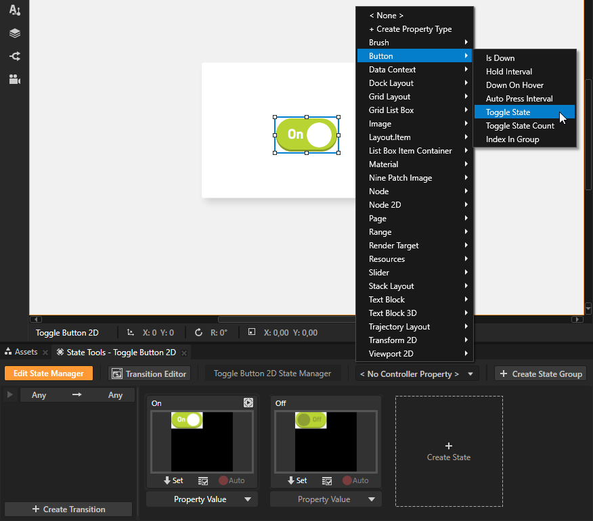This screenshot has height=521, width=593.
Task: Toggle Auto on the Off state
Action: pos(355,480)
